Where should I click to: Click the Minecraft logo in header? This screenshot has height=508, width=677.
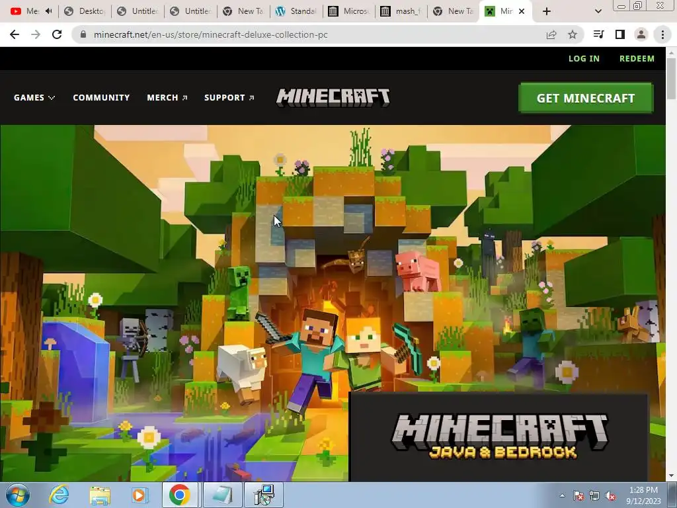(x=333, y=97)
